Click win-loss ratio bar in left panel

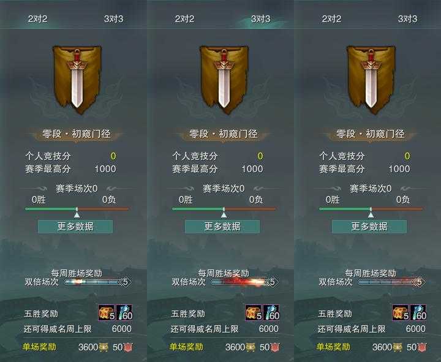tap(77, 209)
